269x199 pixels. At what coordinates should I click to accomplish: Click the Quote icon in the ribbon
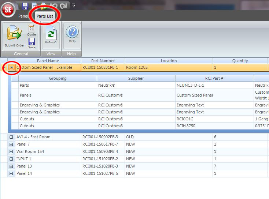[32, 30]
